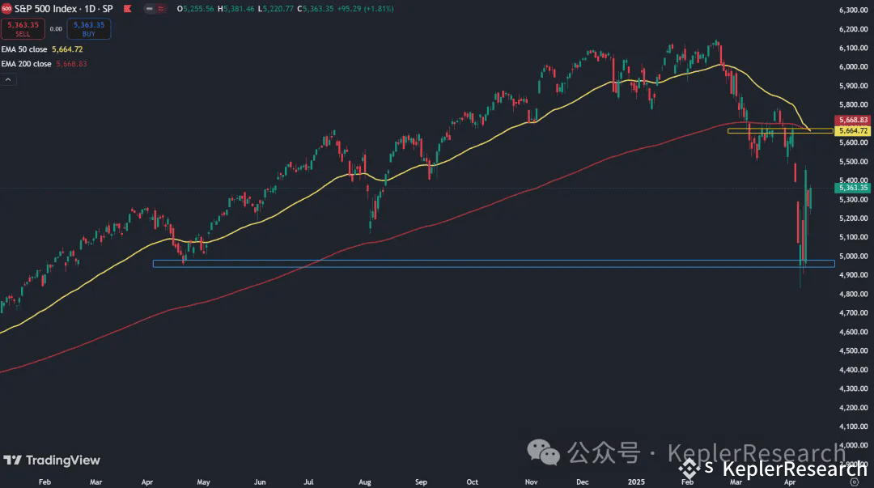Click the BUY 5,363.35 button
Viewport: 874px width, 488px height.
point(89,29)
